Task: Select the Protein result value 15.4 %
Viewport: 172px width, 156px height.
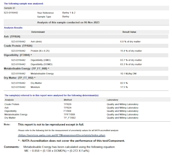Action: 131,51
